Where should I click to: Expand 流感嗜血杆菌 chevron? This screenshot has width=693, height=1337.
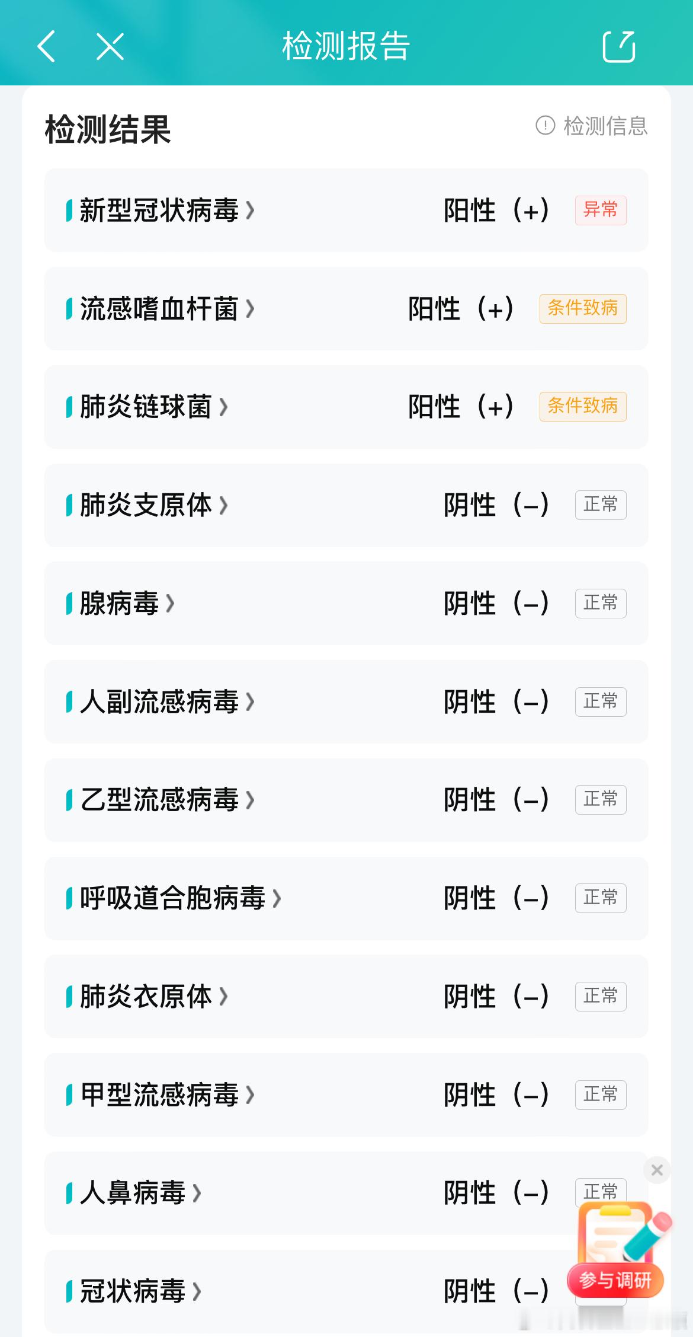coord(251,309)
